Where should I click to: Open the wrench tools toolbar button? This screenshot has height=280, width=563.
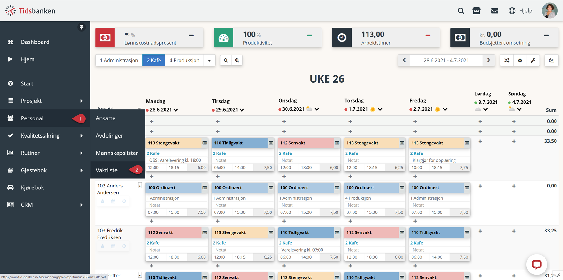click(x=533, y=60)
